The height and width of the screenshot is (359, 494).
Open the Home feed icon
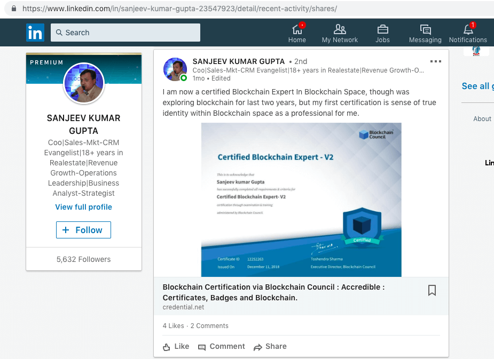coord(297,29)
